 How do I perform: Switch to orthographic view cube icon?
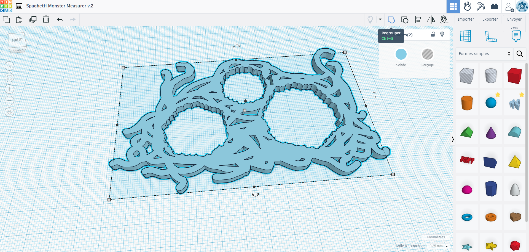coord(9,112)
